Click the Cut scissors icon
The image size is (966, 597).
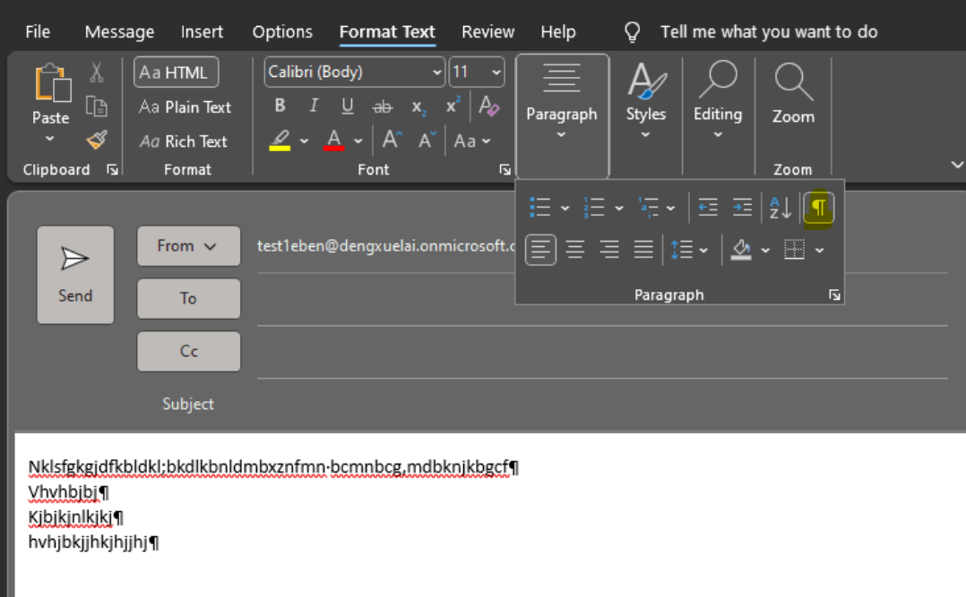click(96, 72)
